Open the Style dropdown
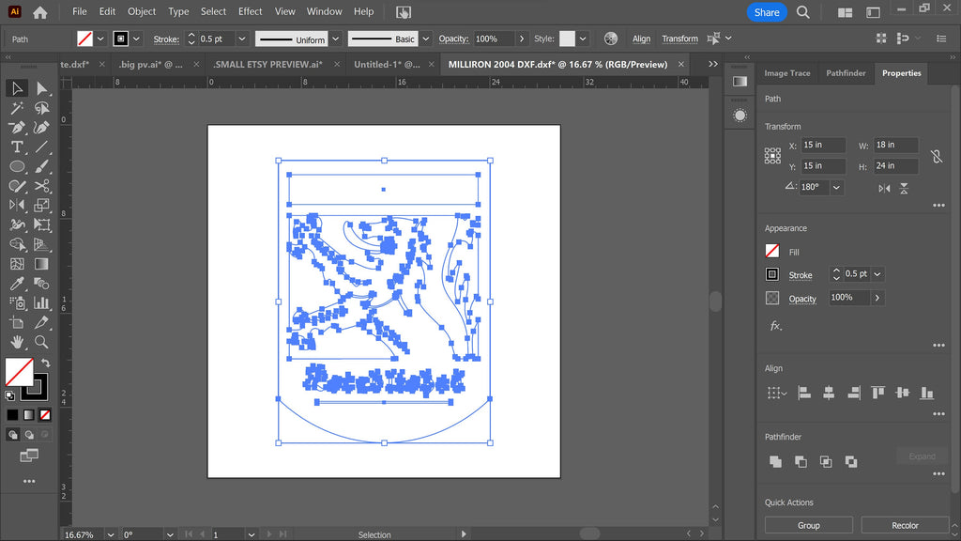Image resolution: width=961 pixels, height=541 pixels. (x=582, y=39)
